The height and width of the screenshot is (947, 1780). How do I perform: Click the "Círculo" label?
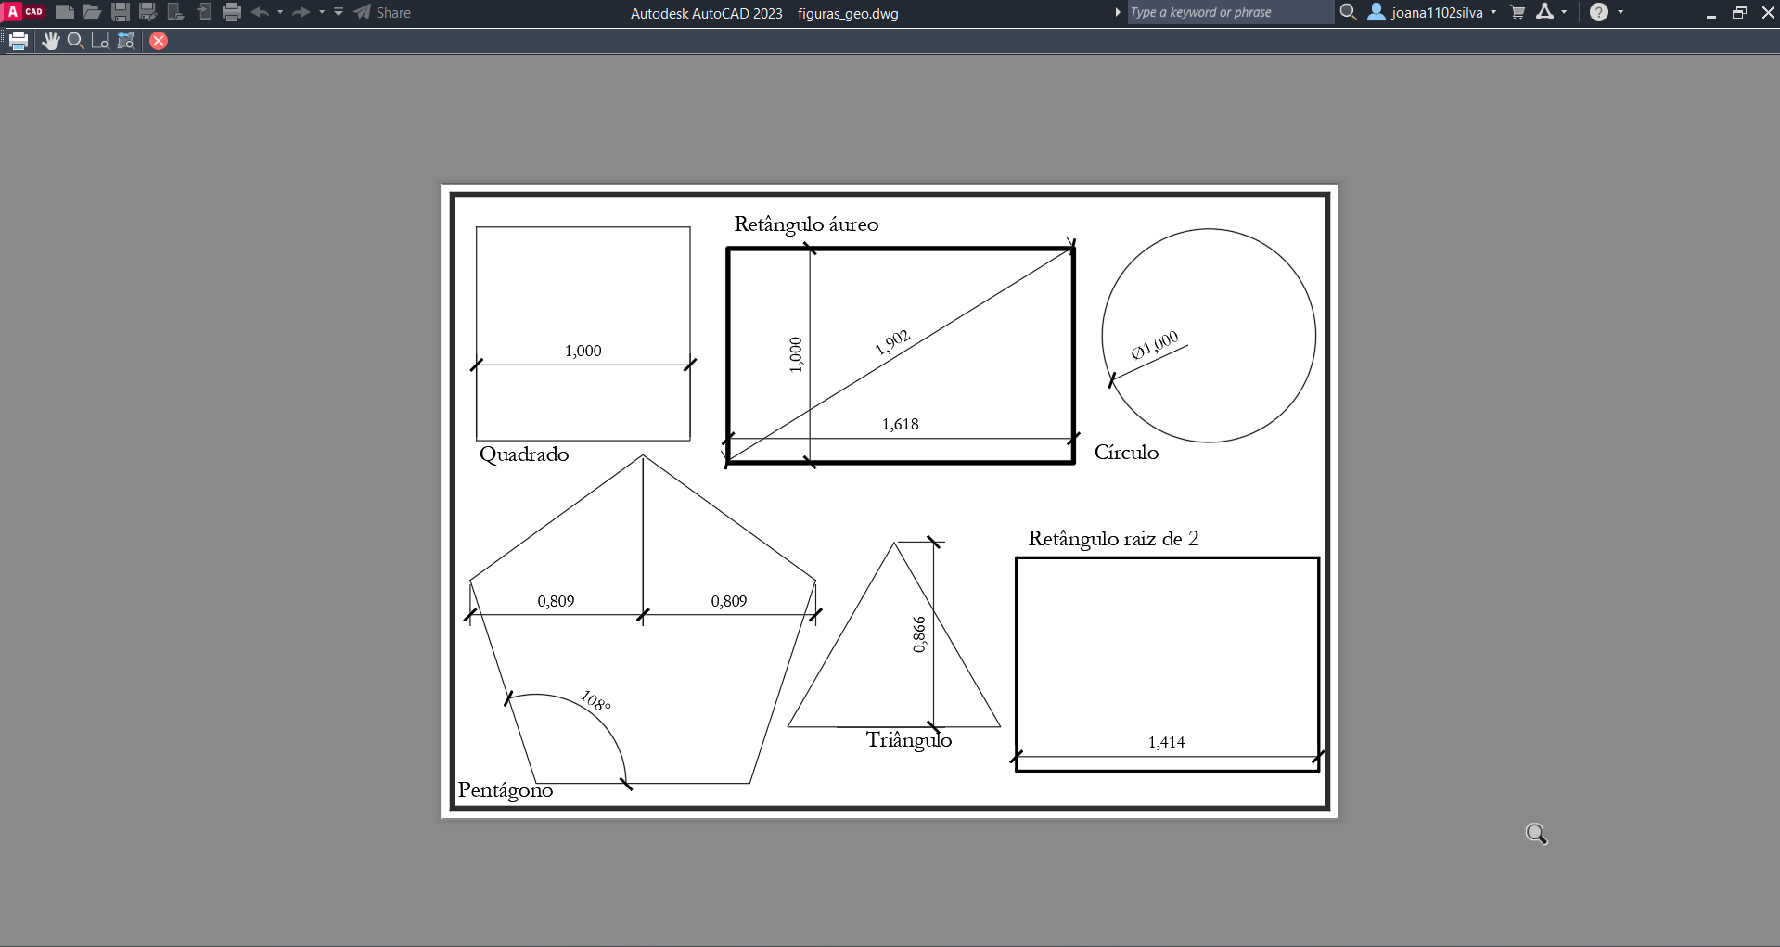1126,452
